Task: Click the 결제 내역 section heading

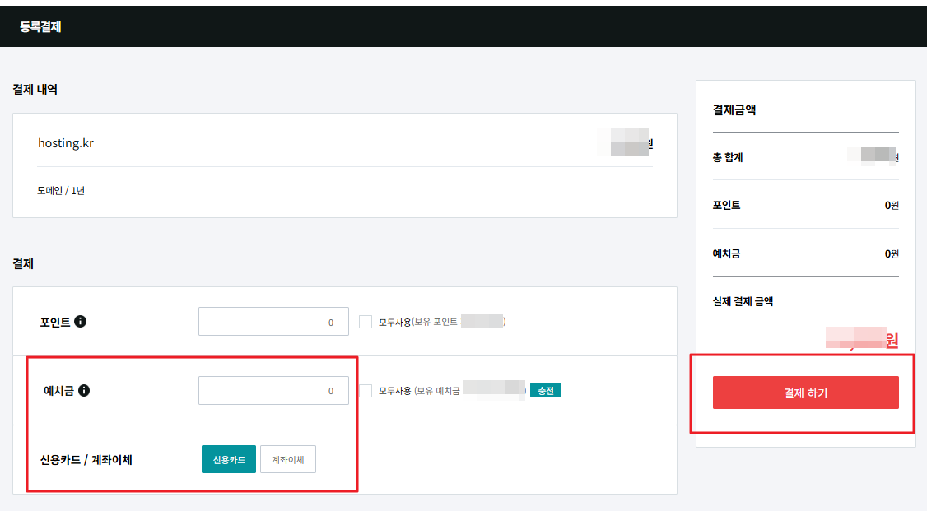Action: (x=35, y=90)
